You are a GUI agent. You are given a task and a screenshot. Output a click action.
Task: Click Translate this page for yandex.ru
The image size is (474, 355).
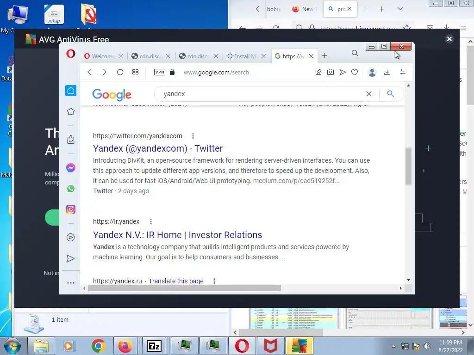click(x=176, y=281)
